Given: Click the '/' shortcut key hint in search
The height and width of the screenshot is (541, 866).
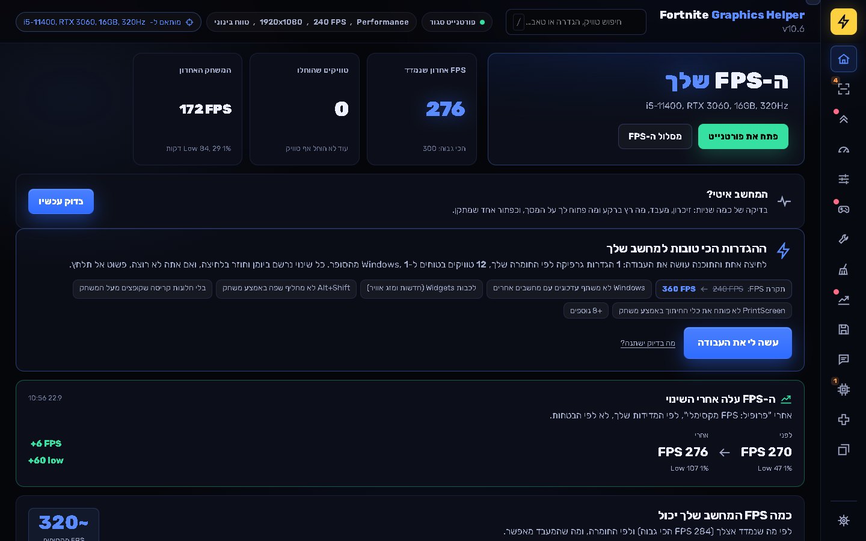Looking at the screenshot, I should tap(519, 22).
